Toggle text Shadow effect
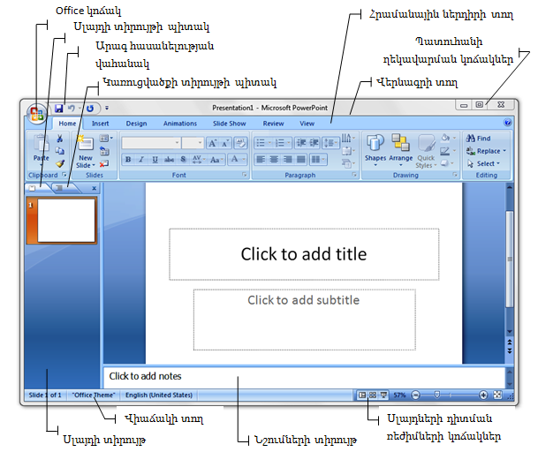The height and width of the screenshot is (452, 538). point(183,160)
